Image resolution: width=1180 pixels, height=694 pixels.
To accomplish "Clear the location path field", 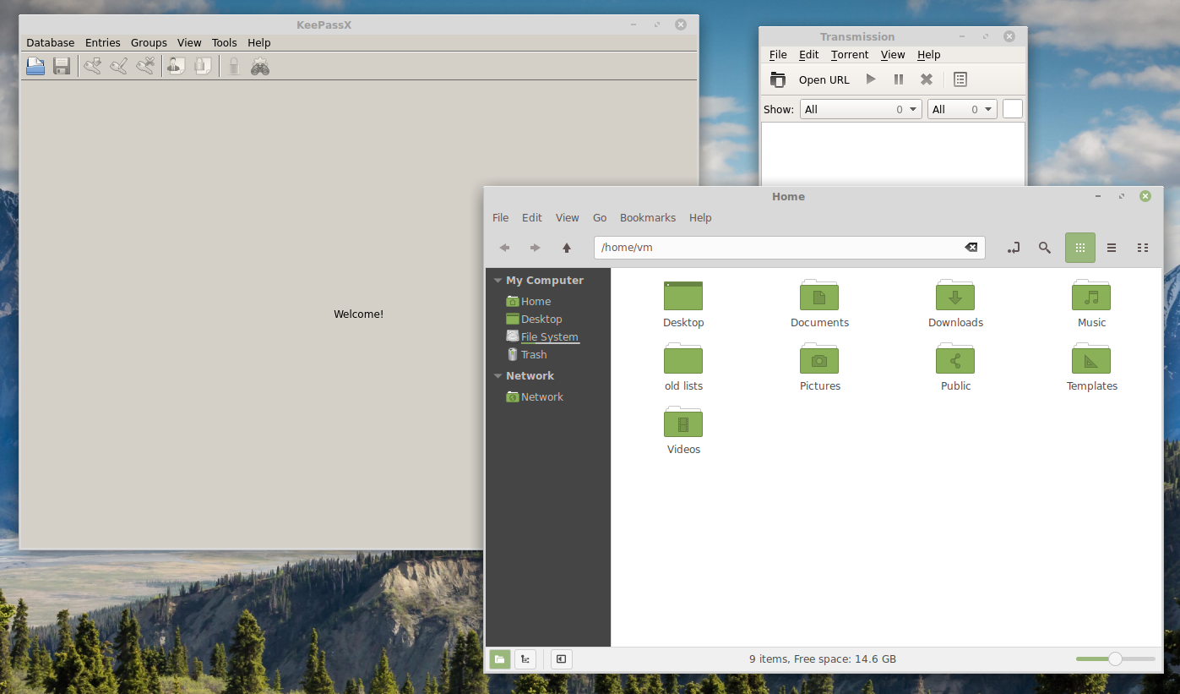I will (x=971, y=248).
